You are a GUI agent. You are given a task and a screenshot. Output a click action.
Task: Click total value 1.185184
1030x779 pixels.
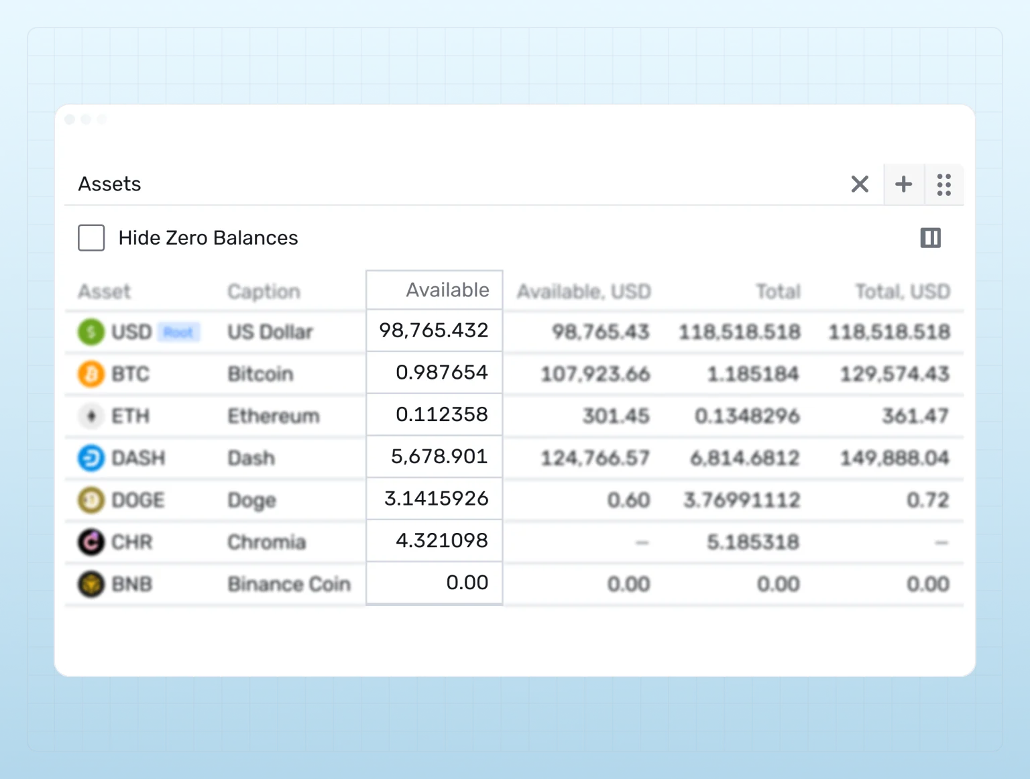(x=753, y=374)
